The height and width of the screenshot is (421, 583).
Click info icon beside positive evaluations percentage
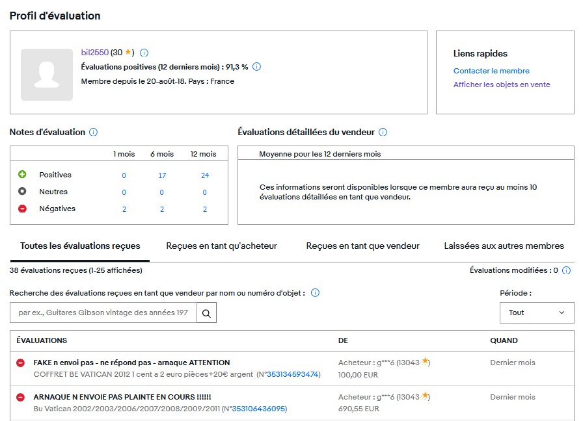(256, 67)
